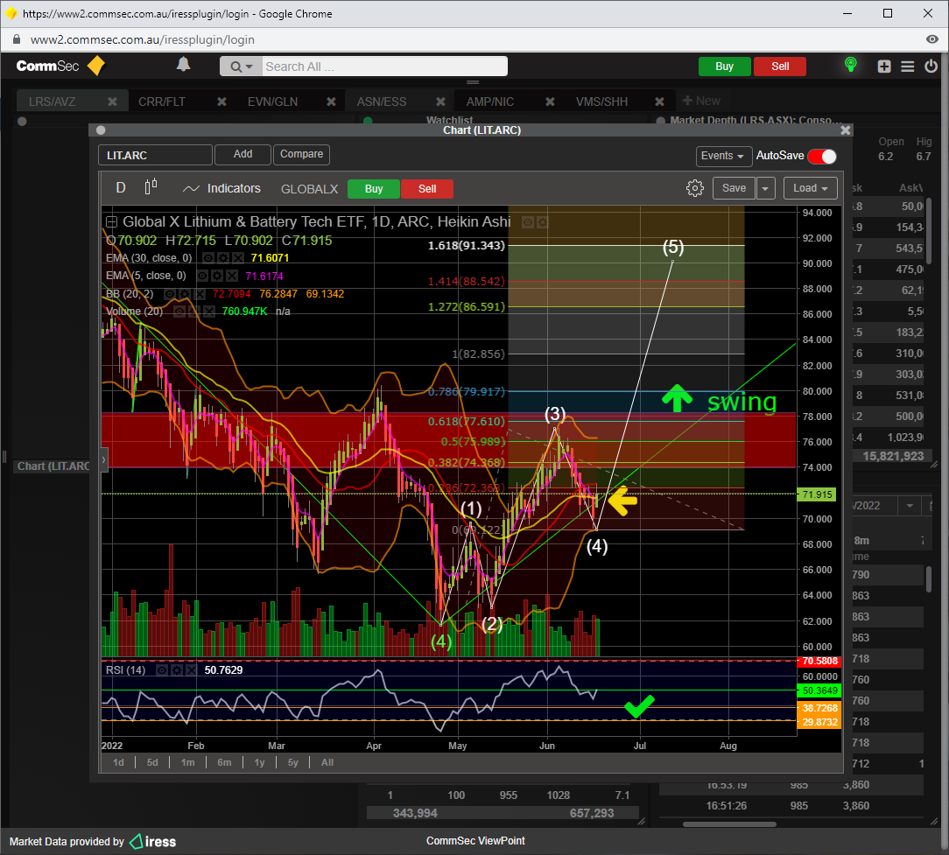Open settings gear for EMA 5 indicator
Screen dimensions: 949x855
coord(217,276)
